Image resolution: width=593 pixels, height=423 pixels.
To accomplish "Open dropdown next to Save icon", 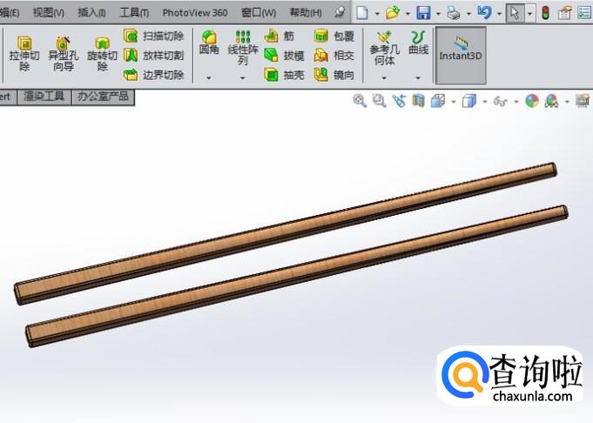I will [x=438, y=14].
